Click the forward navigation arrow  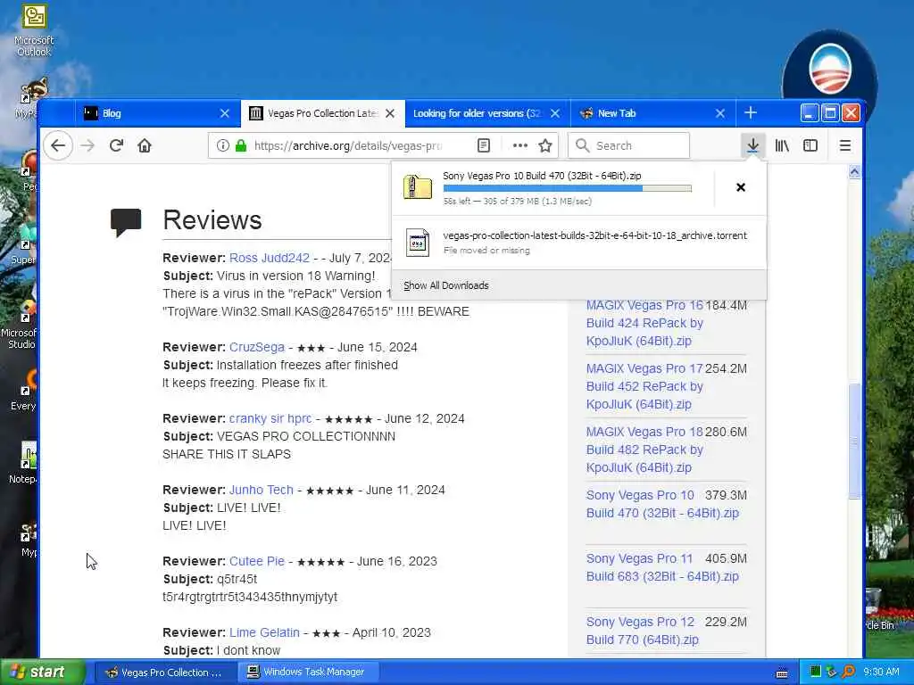point(87,145)
